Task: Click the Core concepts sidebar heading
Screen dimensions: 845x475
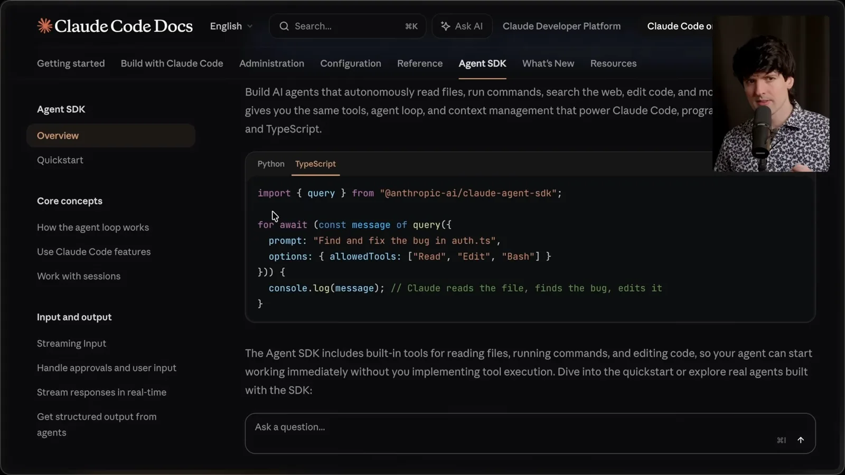Action: (70, 201)
